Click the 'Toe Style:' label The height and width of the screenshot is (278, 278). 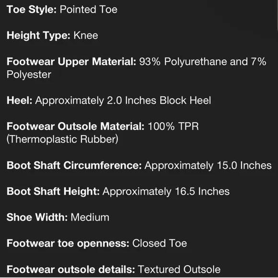32,10
